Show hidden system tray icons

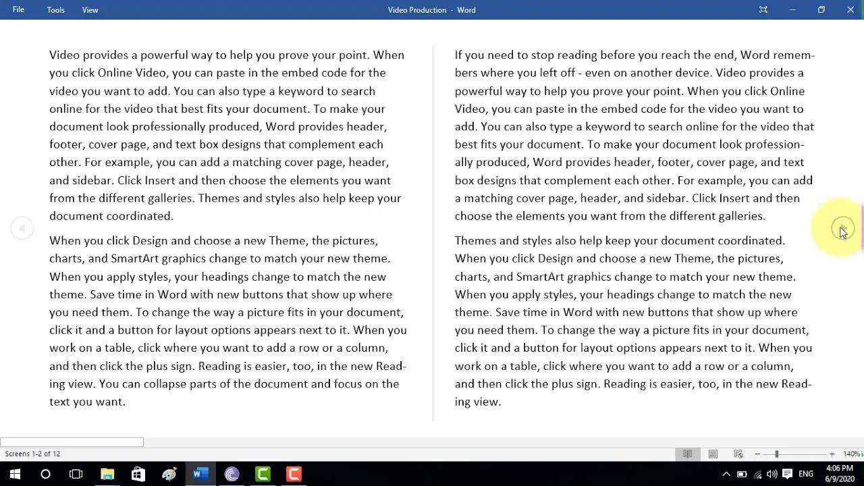(726, 474)
